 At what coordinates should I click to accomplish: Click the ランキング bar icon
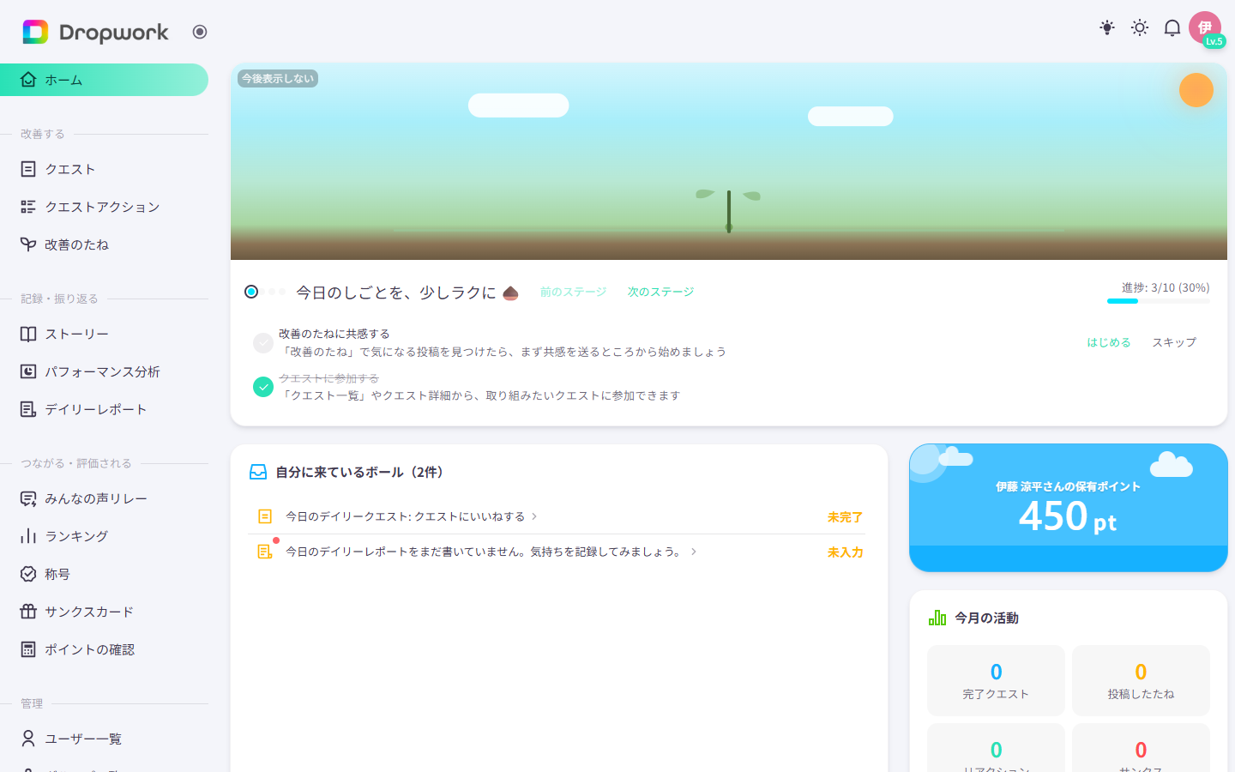(28, 536)
